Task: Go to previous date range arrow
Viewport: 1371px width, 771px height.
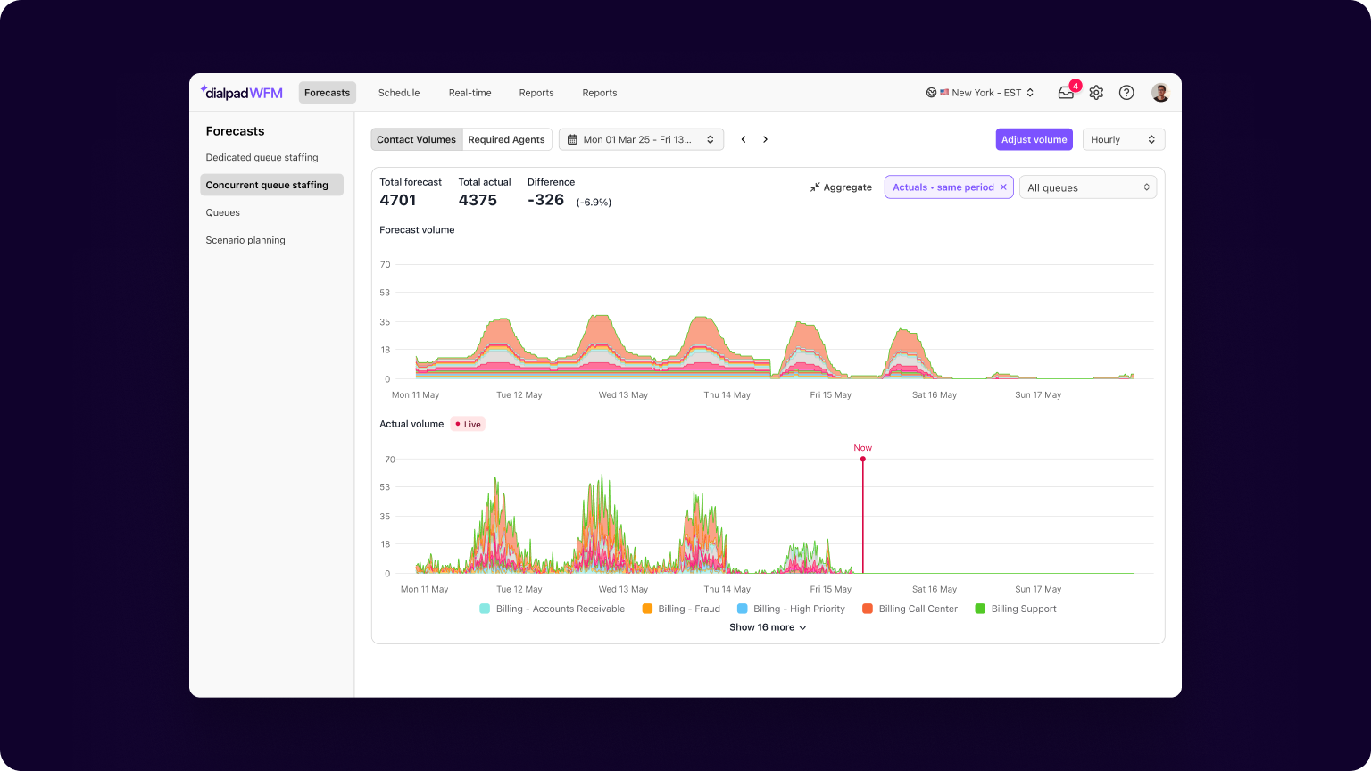Action: point(744,139)
